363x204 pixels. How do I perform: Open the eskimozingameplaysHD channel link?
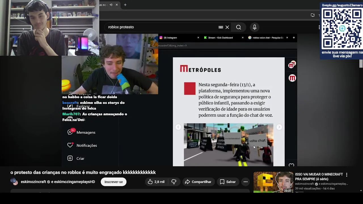[75, 182]
